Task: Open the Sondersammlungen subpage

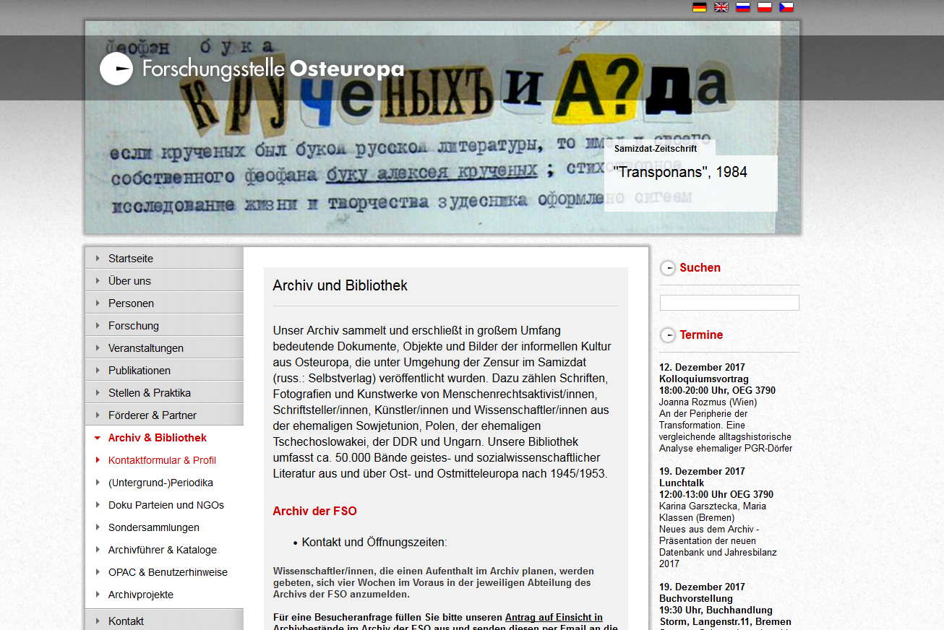Action: tap(154, 527)
